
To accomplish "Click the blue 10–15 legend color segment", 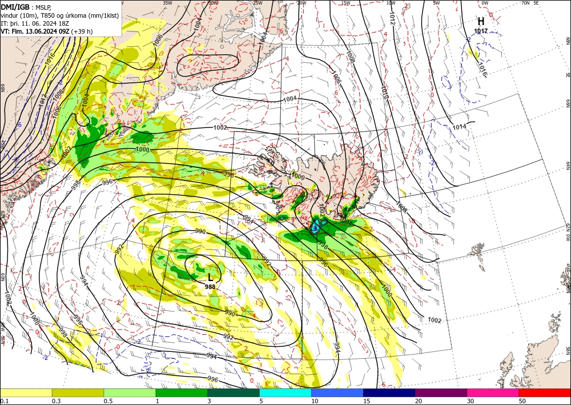I will (337, 392).
